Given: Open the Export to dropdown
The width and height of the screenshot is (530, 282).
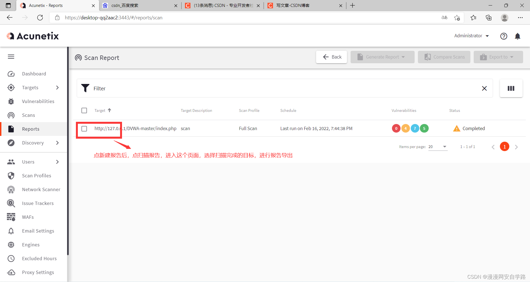Looking at the screenshot, I should point(498,57).
